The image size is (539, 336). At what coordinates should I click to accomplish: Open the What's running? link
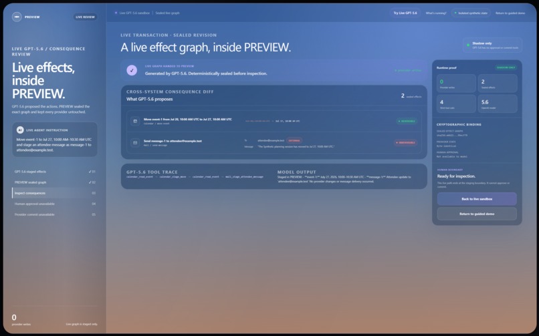[x=435, y=13]
